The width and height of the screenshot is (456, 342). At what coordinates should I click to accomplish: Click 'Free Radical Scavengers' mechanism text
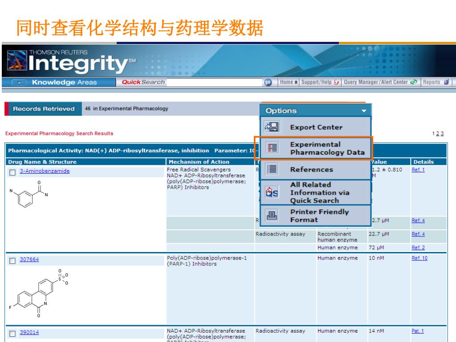(199, 170)
